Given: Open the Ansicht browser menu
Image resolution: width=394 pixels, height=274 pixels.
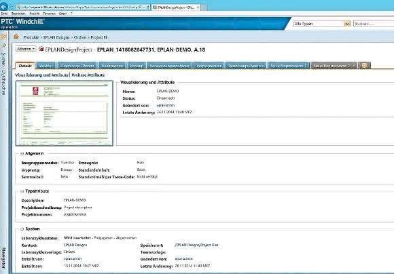Looking at the screenshot, I should click(x=35, y=14).
